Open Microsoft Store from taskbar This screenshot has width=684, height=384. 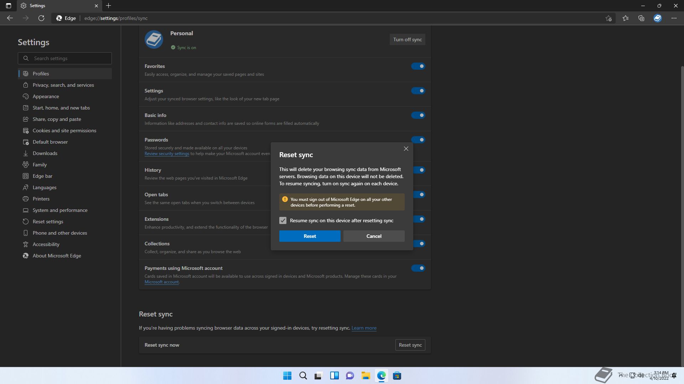[x=397, y=375]
